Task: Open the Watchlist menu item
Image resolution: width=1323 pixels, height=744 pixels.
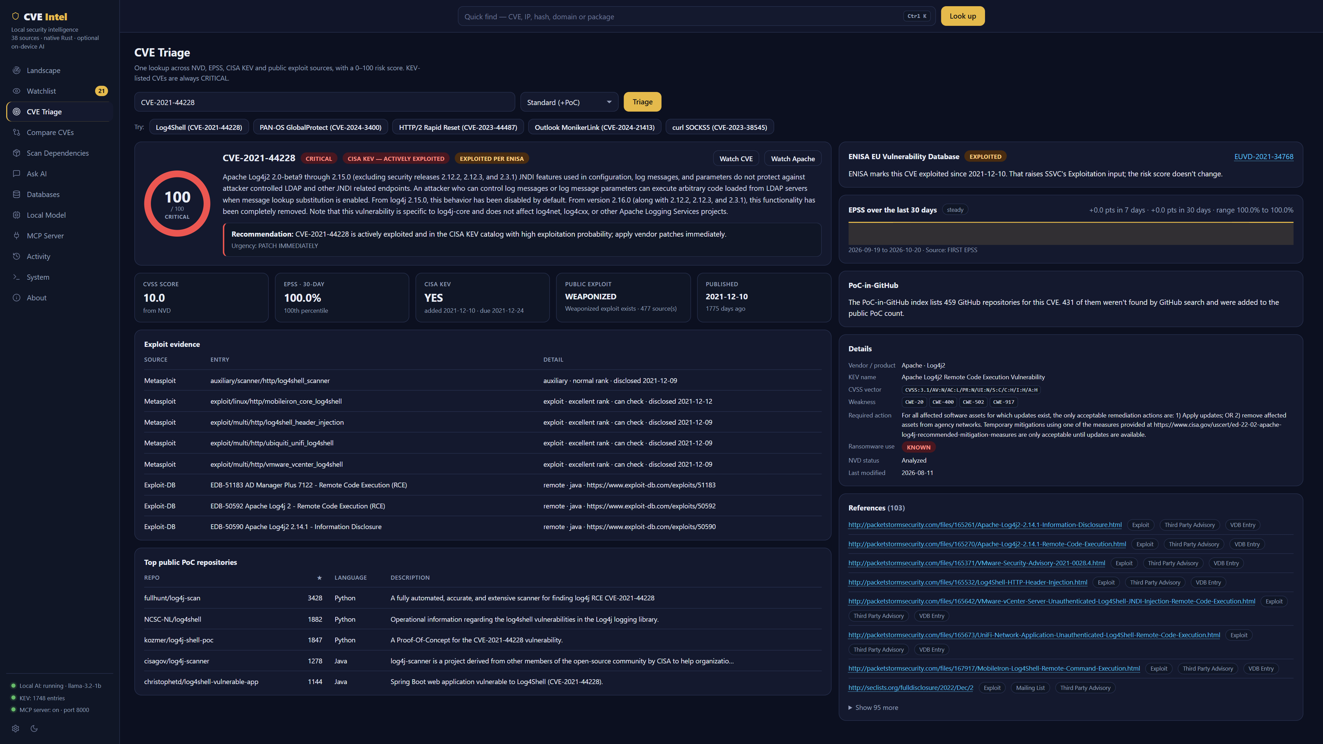Action: pos(60,91)
